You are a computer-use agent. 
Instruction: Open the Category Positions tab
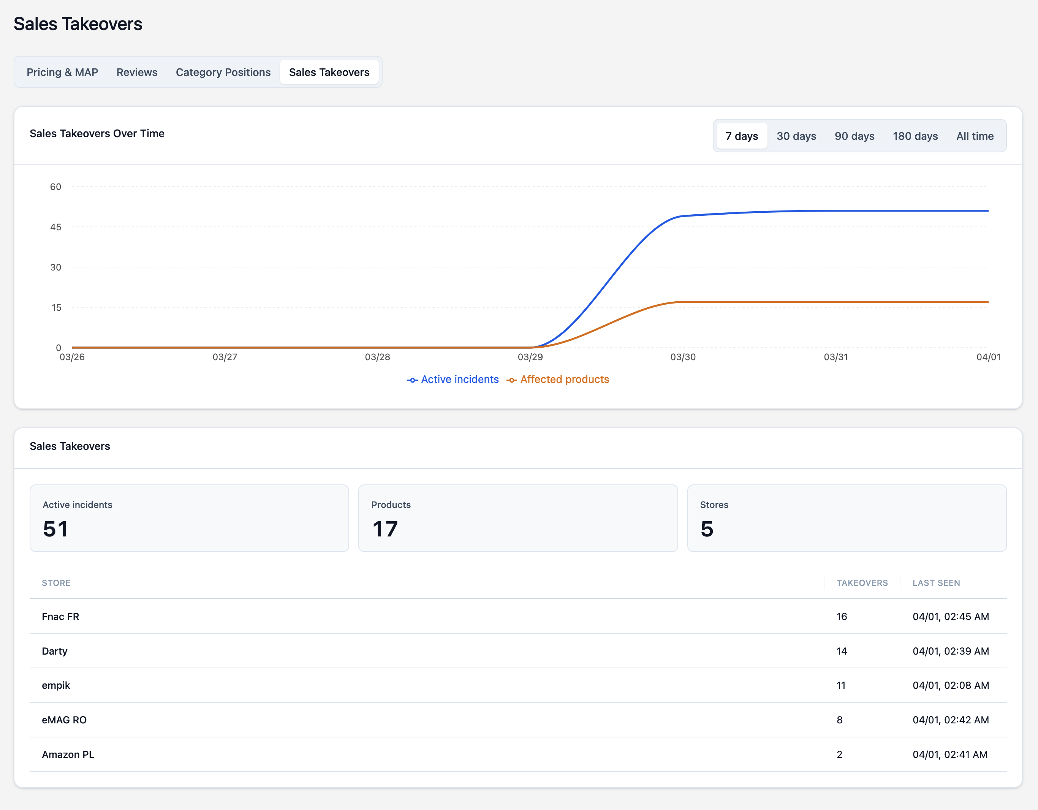click(223, 72)
